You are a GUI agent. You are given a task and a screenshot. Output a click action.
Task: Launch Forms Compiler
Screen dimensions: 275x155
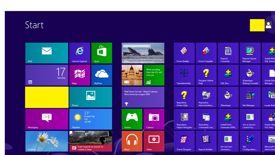coord(206,53)
